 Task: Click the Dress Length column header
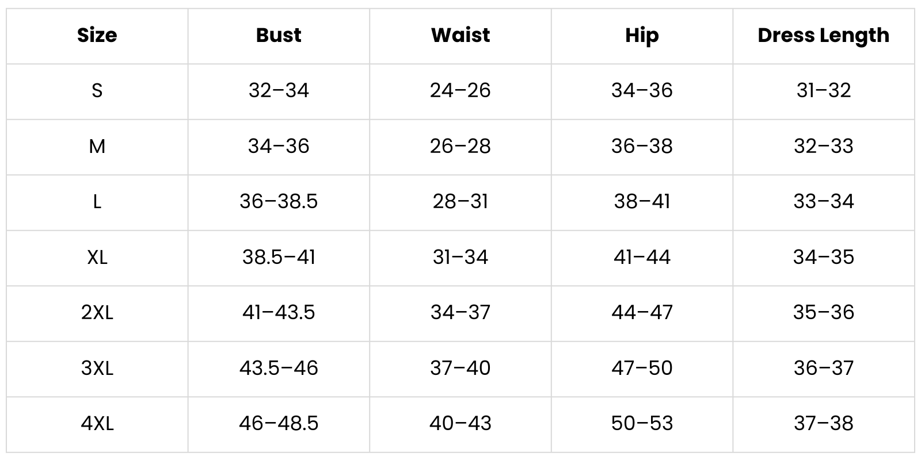823,35
